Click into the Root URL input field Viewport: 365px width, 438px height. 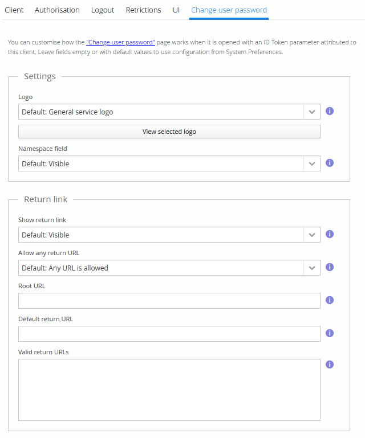pos(169,301)
